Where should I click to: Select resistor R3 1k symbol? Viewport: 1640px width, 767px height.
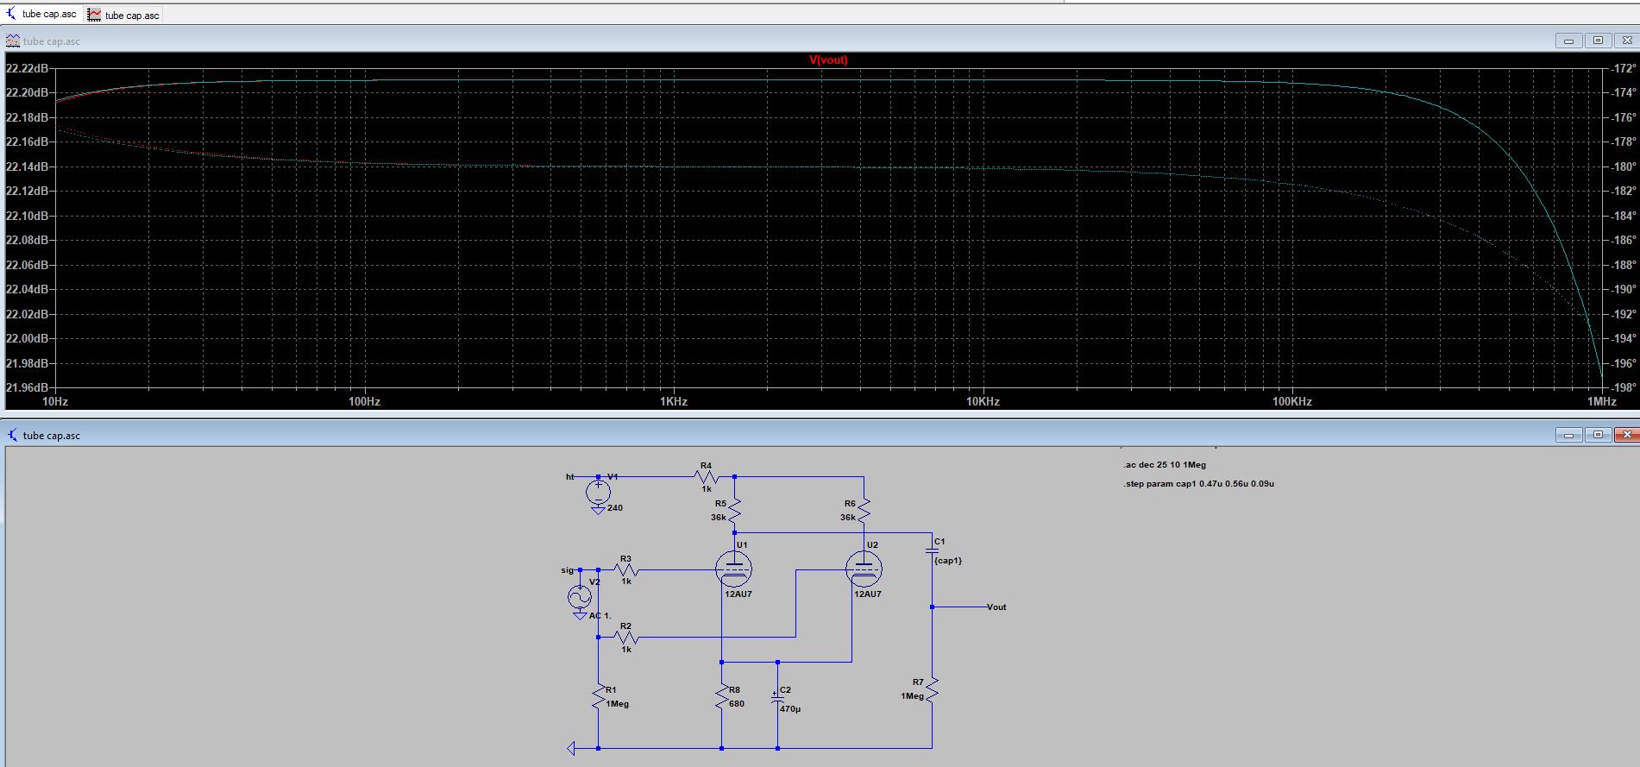[626, 569]
